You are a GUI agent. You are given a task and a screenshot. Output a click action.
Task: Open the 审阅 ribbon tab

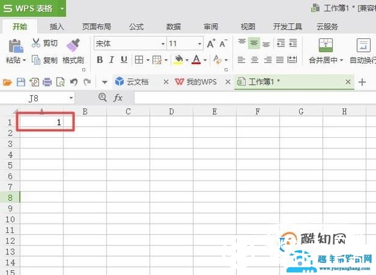[x=211, y=26]
